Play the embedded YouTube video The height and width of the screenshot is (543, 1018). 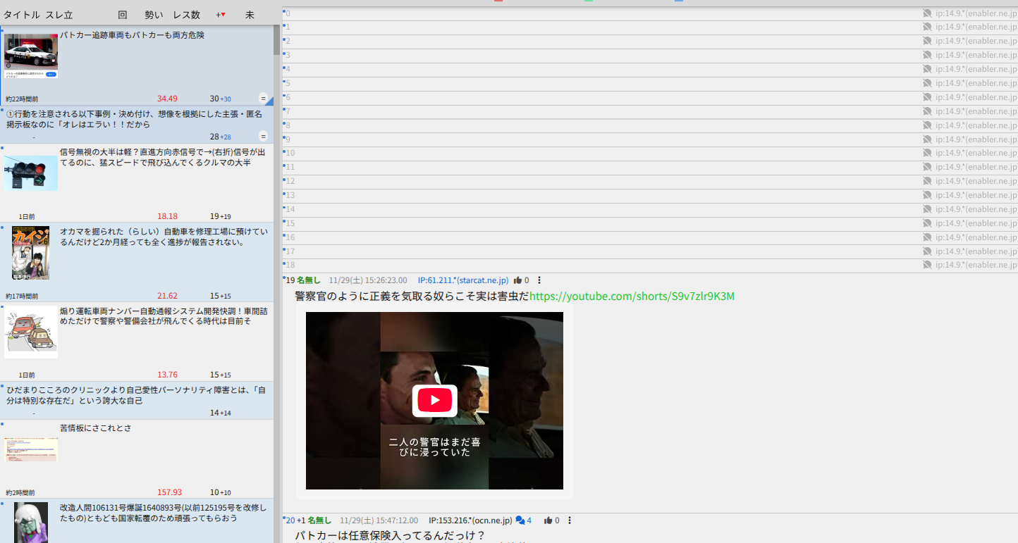coord(434,401)
